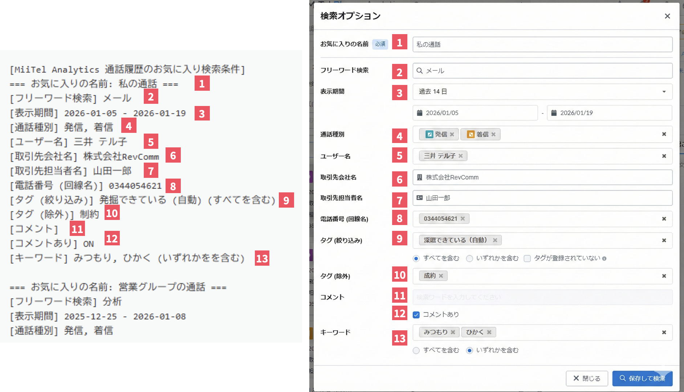Open the end date field 2026/01/19

point(609,113)
